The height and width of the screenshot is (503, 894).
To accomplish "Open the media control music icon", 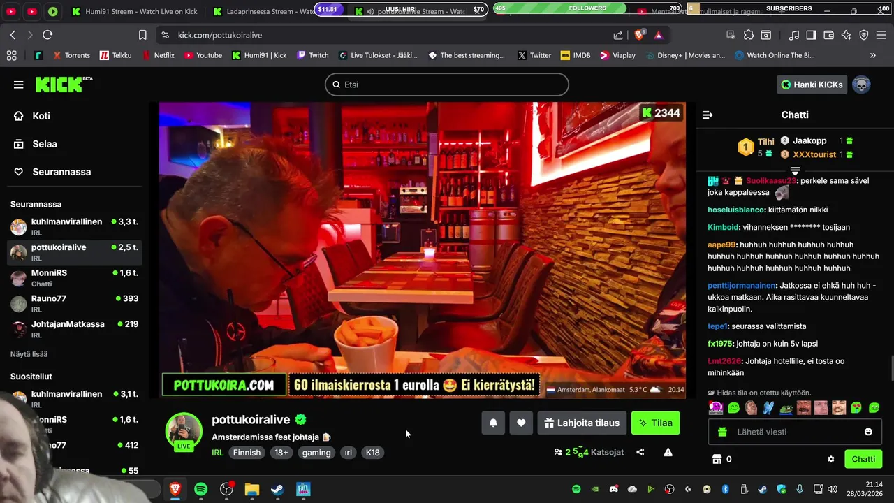I will tap(793, 35).
